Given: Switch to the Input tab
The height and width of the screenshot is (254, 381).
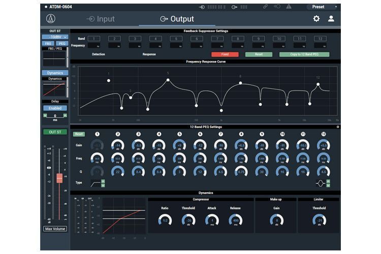Looking at the screenshot, I should (101, 19).
